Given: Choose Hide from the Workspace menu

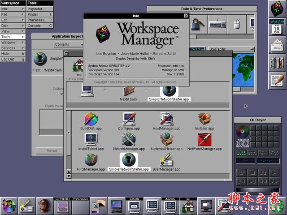Looking at the screenshot, I should point(13,54).
